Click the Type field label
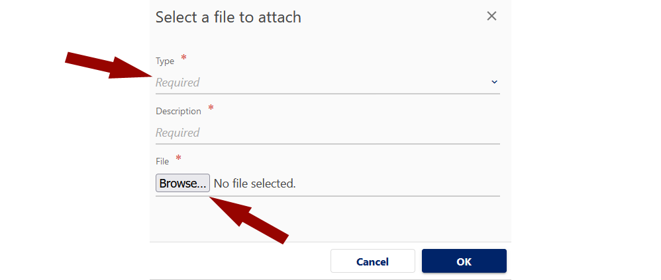 (x=165, y=61)
